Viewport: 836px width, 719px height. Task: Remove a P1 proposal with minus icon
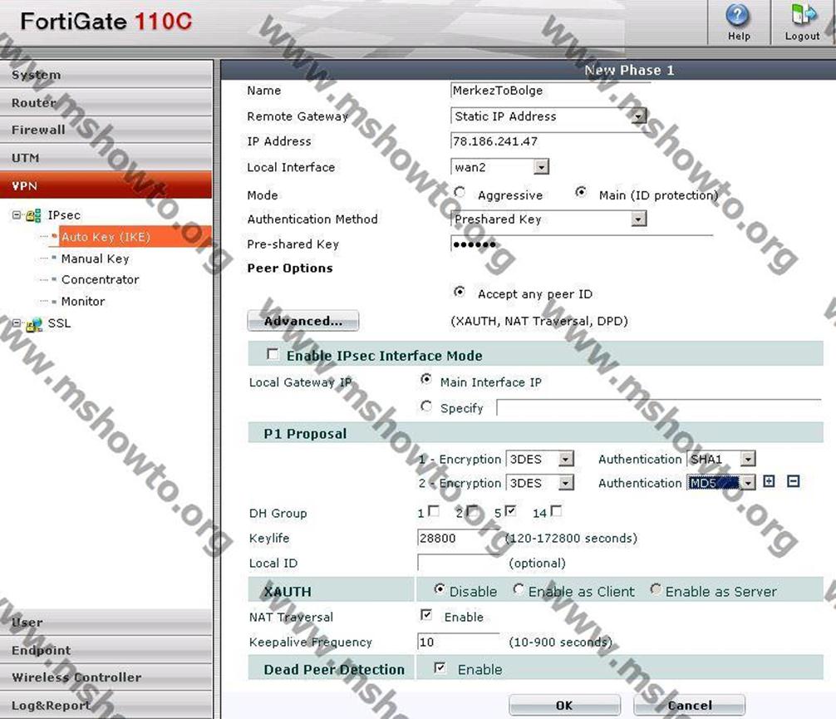point(794,481)
